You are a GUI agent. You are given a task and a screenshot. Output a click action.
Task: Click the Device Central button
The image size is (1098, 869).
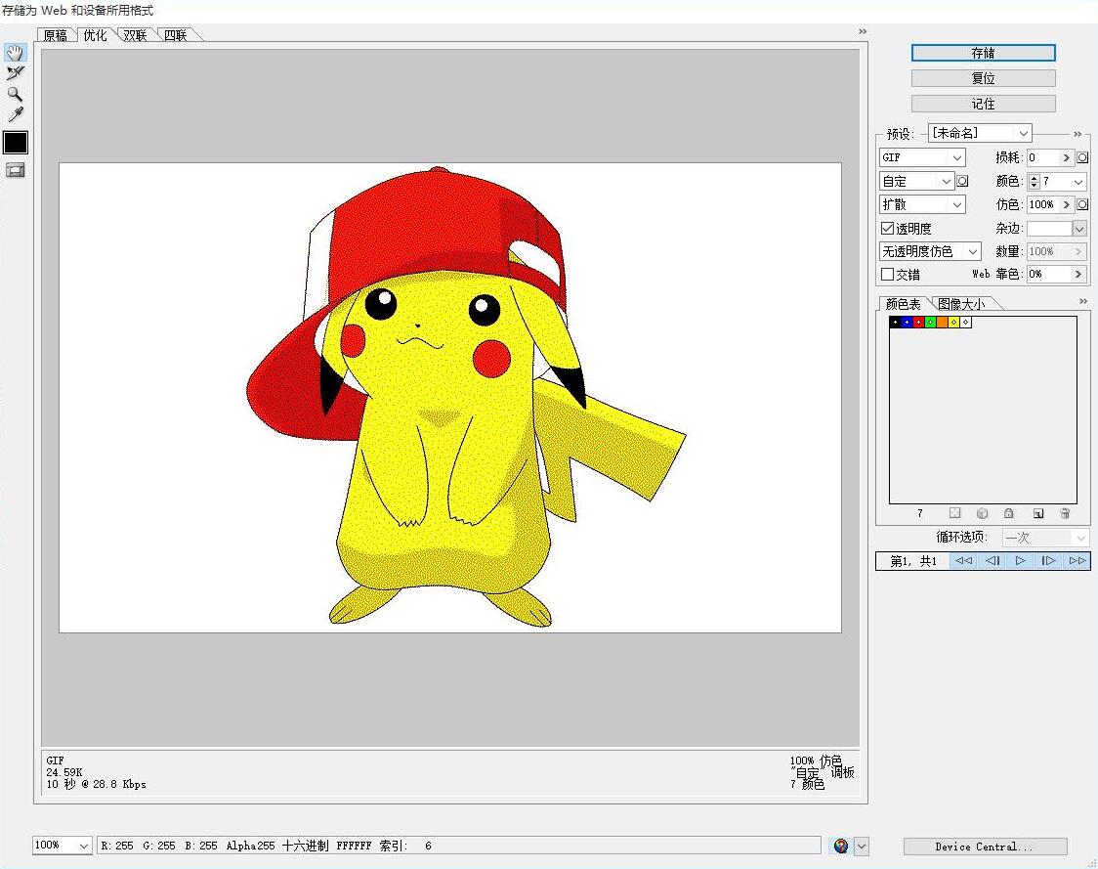pos(985,847)
